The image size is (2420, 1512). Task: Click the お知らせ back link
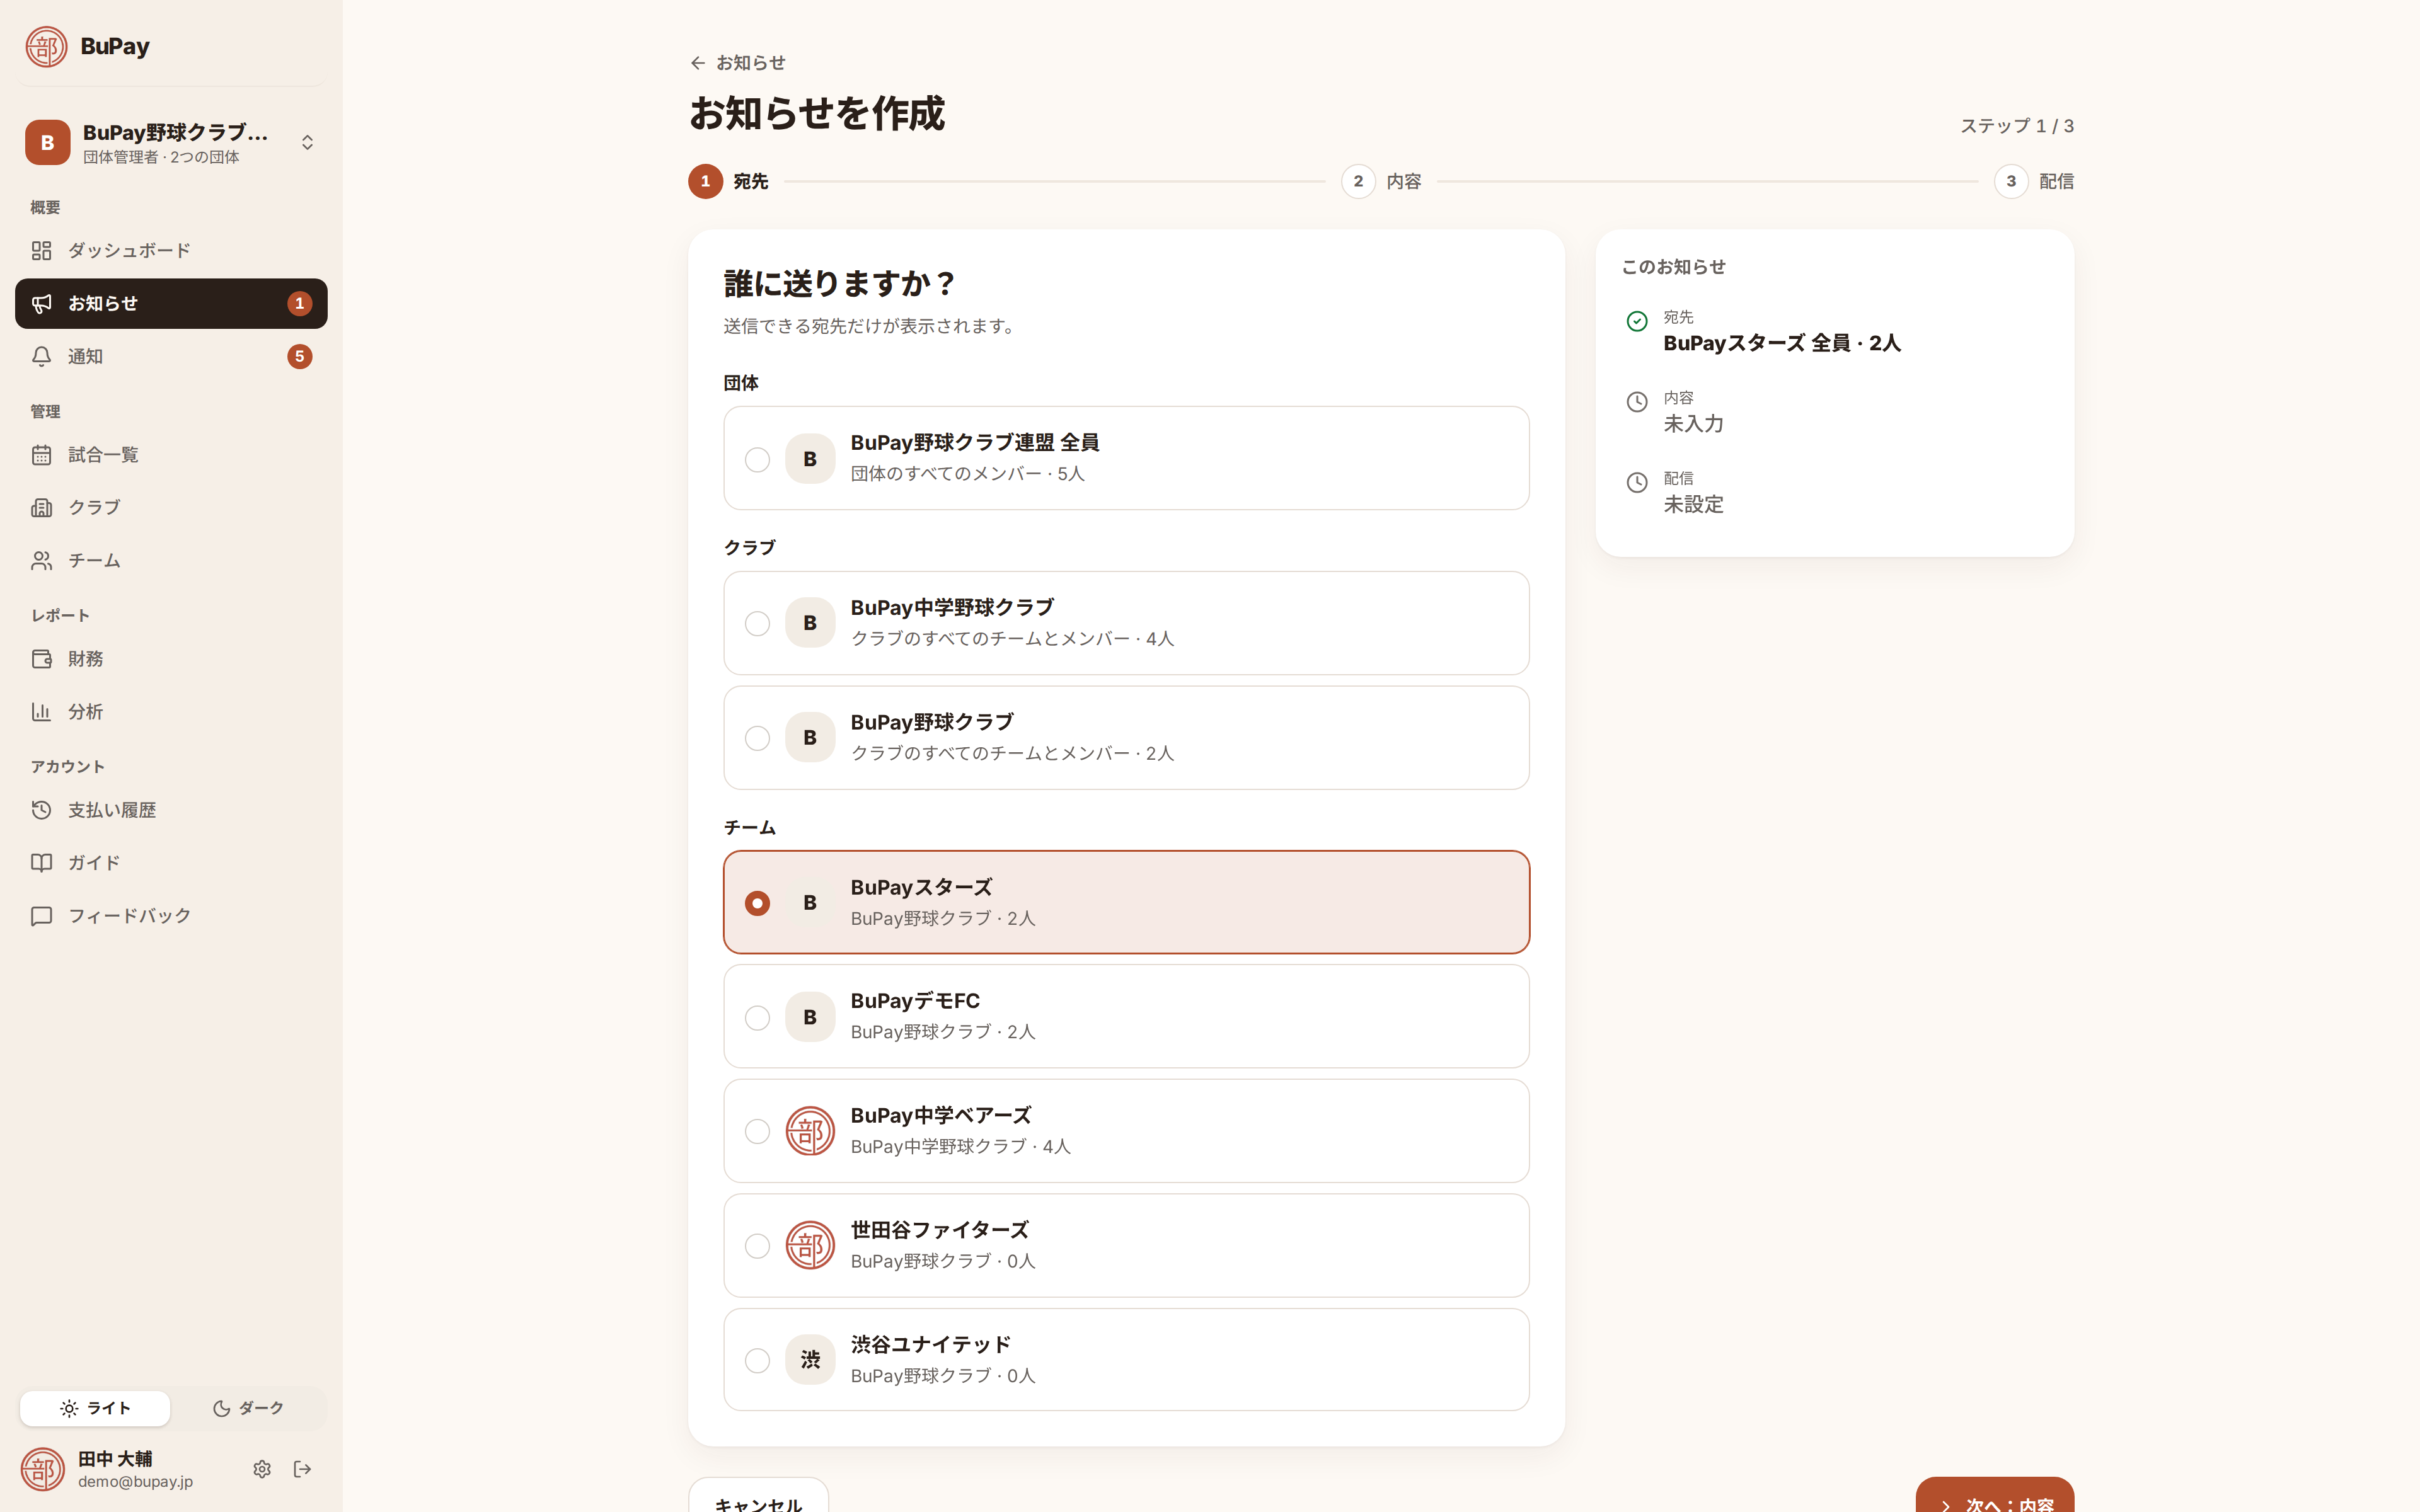coord(738,63)
